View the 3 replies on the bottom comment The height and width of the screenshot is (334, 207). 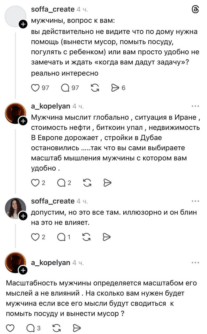pos(31,327)
